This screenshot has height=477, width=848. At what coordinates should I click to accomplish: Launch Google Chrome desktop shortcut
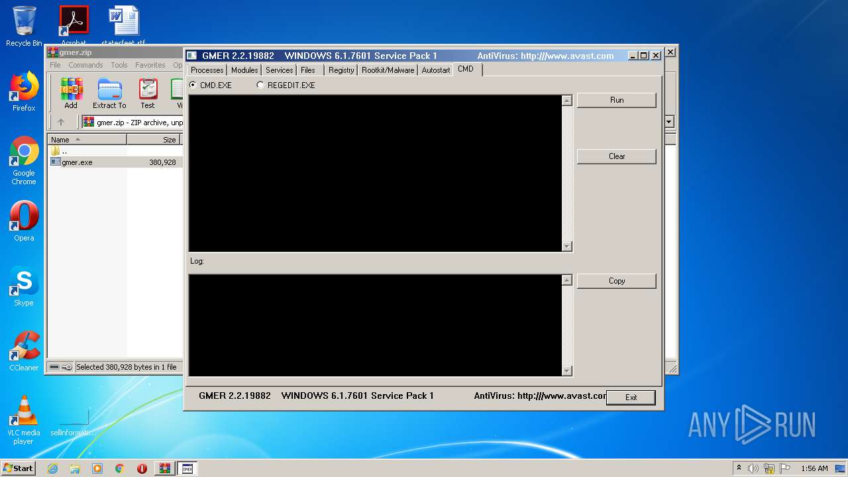click(24, 160)
